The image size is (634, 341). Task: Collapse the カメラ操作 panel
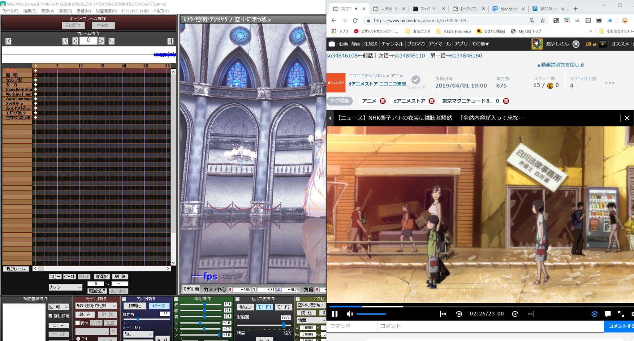click(x=124, y=299)
